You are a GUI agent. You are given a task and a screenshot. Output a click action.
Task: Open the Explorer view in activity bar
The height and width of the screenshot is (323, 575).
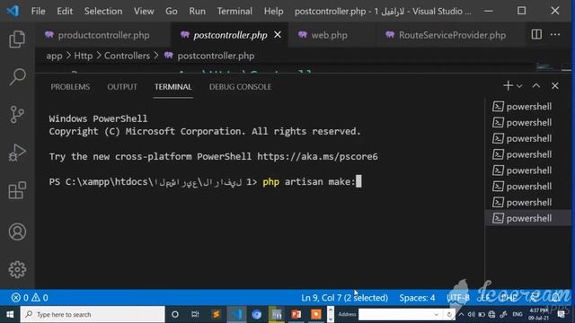point(17,39)
